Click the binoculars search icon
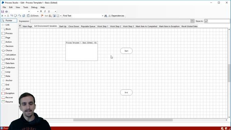This screenshot has width=231, height=130. [x=106, y=16]
